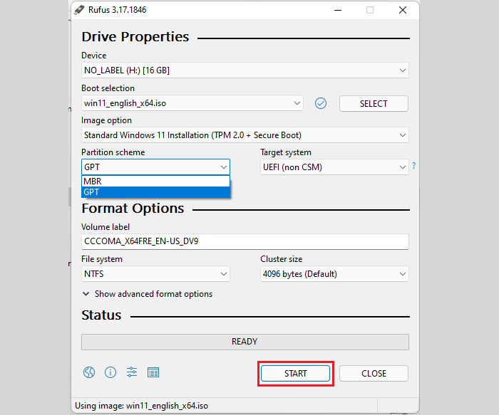
Task: Click the help question mark by Target system
Action: pyautogui.click(x=413, y=166)
